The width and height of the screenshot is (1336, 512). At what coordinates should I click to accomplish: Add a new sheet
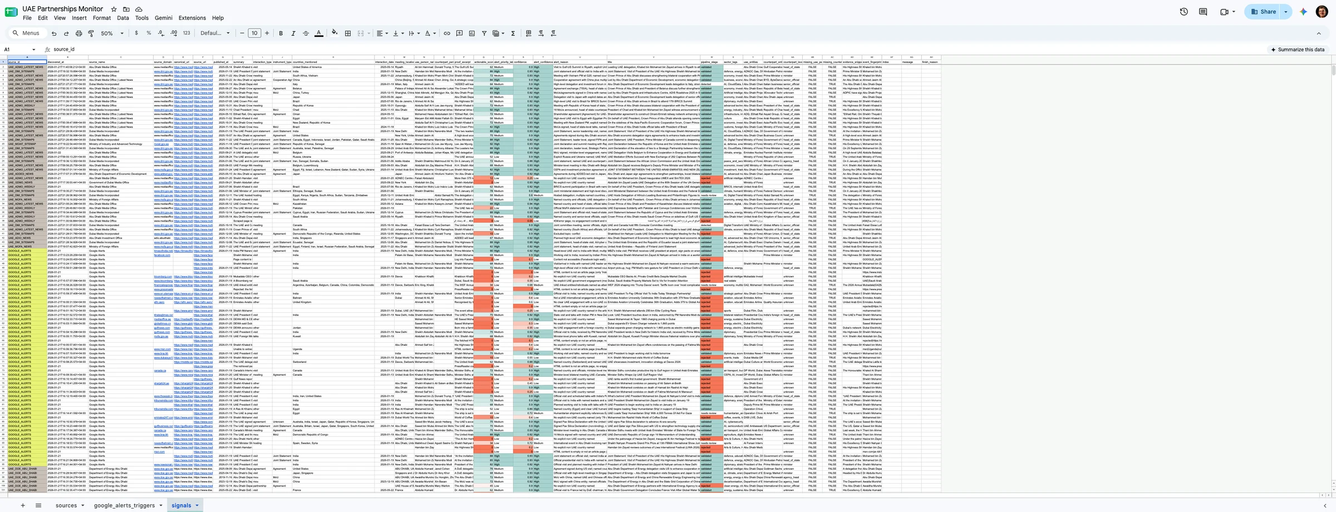tap(23, 505)
